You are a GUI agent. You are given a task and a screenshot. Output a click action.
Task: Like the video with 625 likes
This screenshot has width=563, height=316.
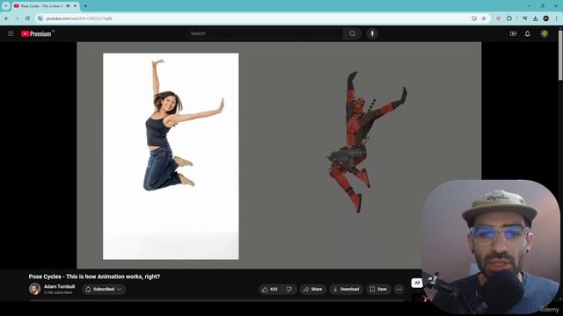point(270,289)
